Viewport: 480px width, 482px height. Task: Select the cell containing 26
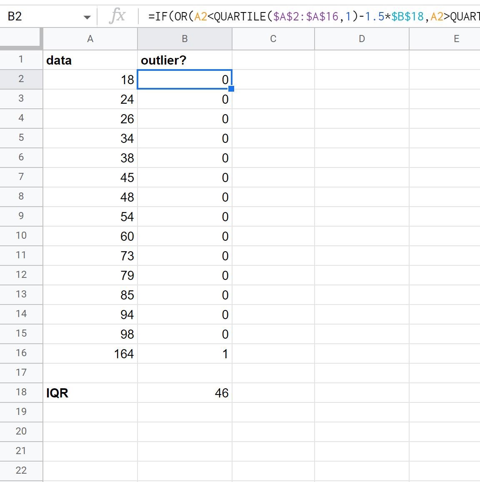[90, 119]
